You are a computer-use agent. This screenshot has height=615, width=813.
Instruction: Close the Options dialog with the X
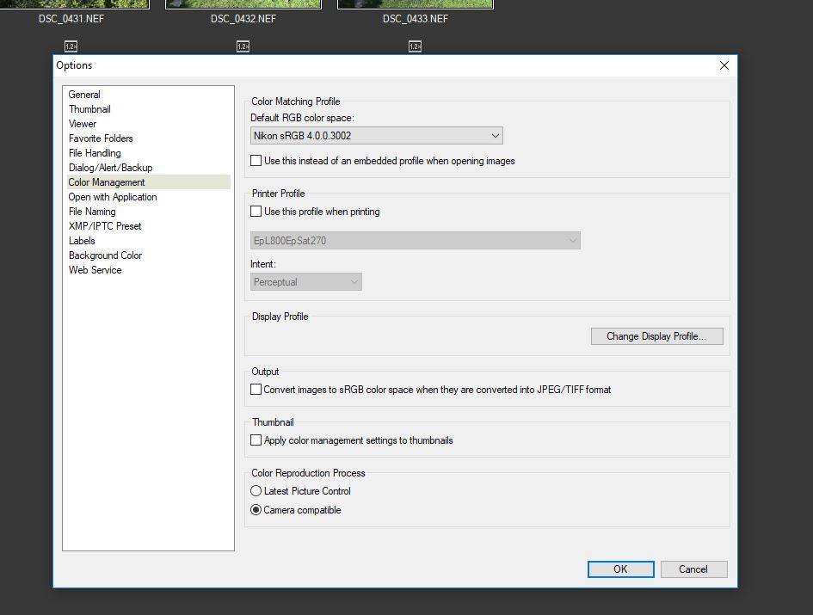(724, 65)
